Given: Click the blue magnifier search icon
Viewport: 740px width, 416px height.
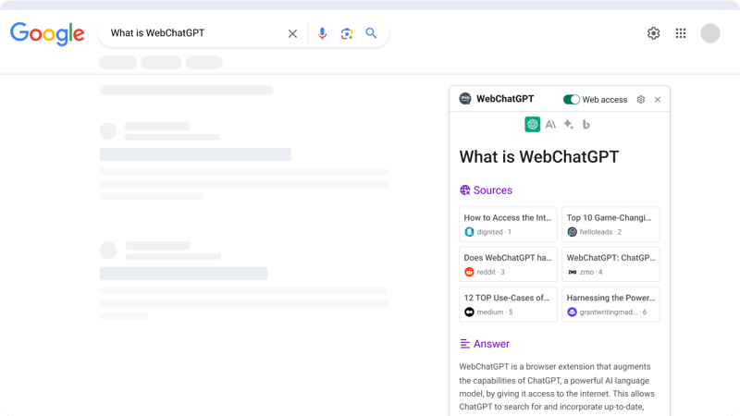Looking at the screenshot, I should [x=372, y=33].
